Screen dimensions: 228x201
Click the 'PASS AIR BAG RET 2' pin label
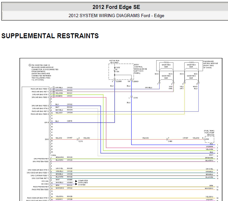click(x=40, y=111)
